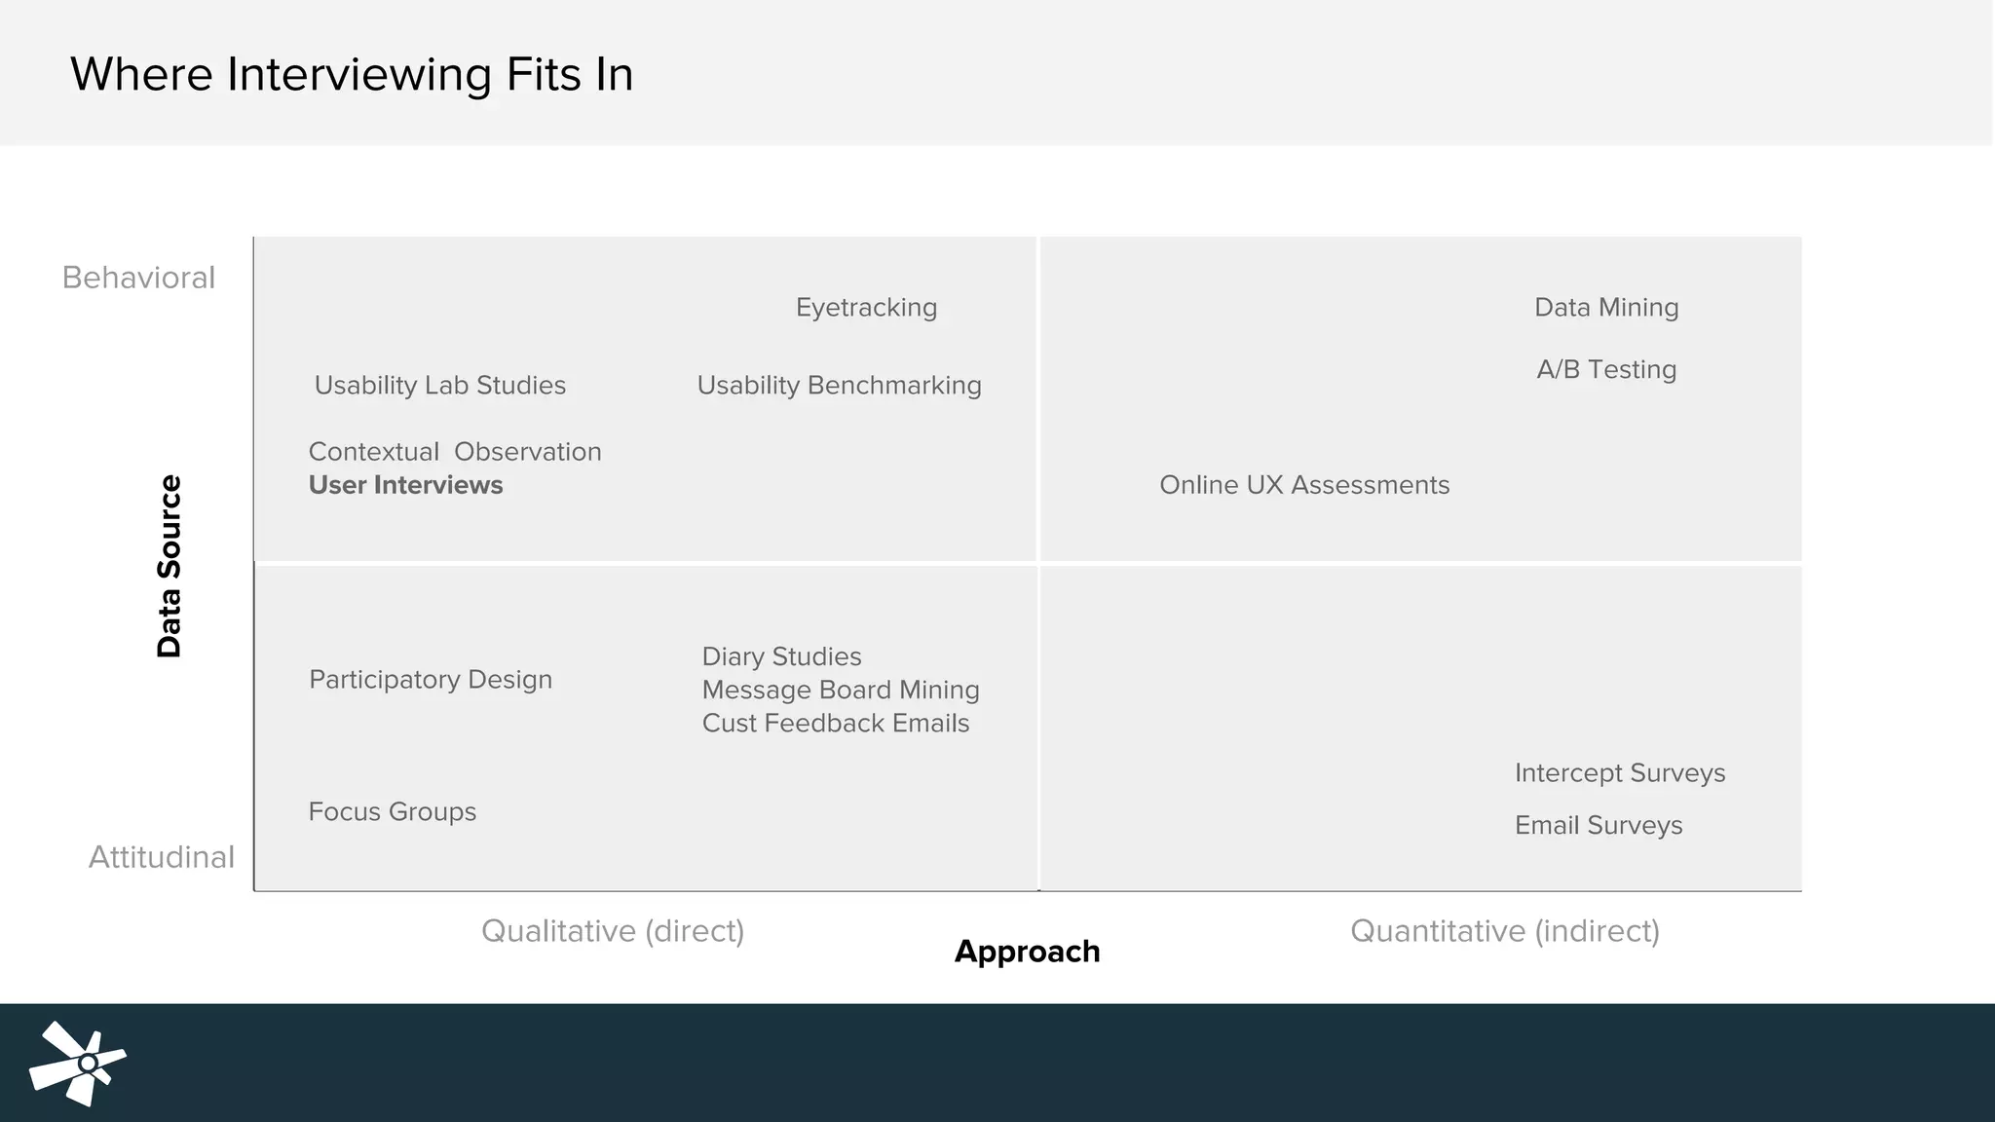Select the Participatory Design text
Viewport: 1995px width, 1122px height.
click(431, 680)
